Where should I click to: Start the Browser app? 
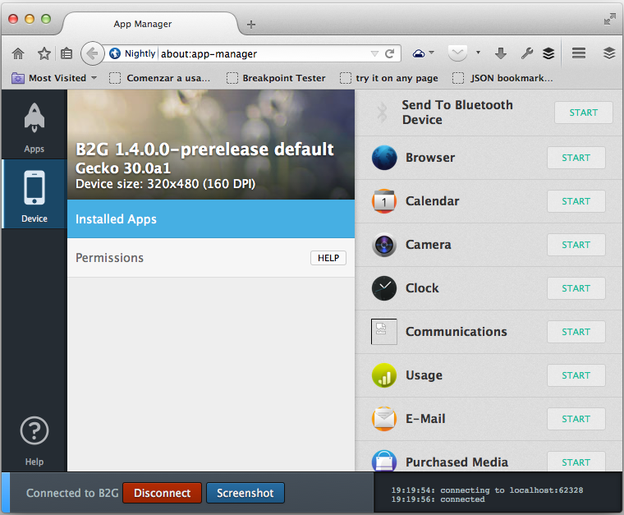(576, 158)
